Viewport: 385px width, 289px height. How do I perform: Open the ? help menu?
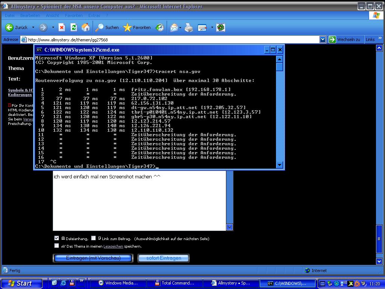[x=107, y=15]
